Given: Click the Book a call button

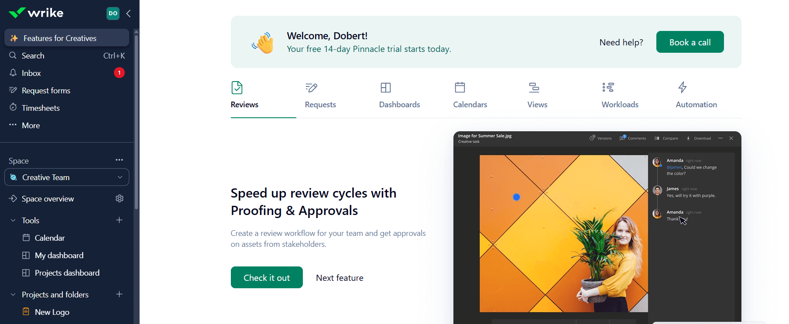Looking at the screenshot, I should (x=690, y=42).
